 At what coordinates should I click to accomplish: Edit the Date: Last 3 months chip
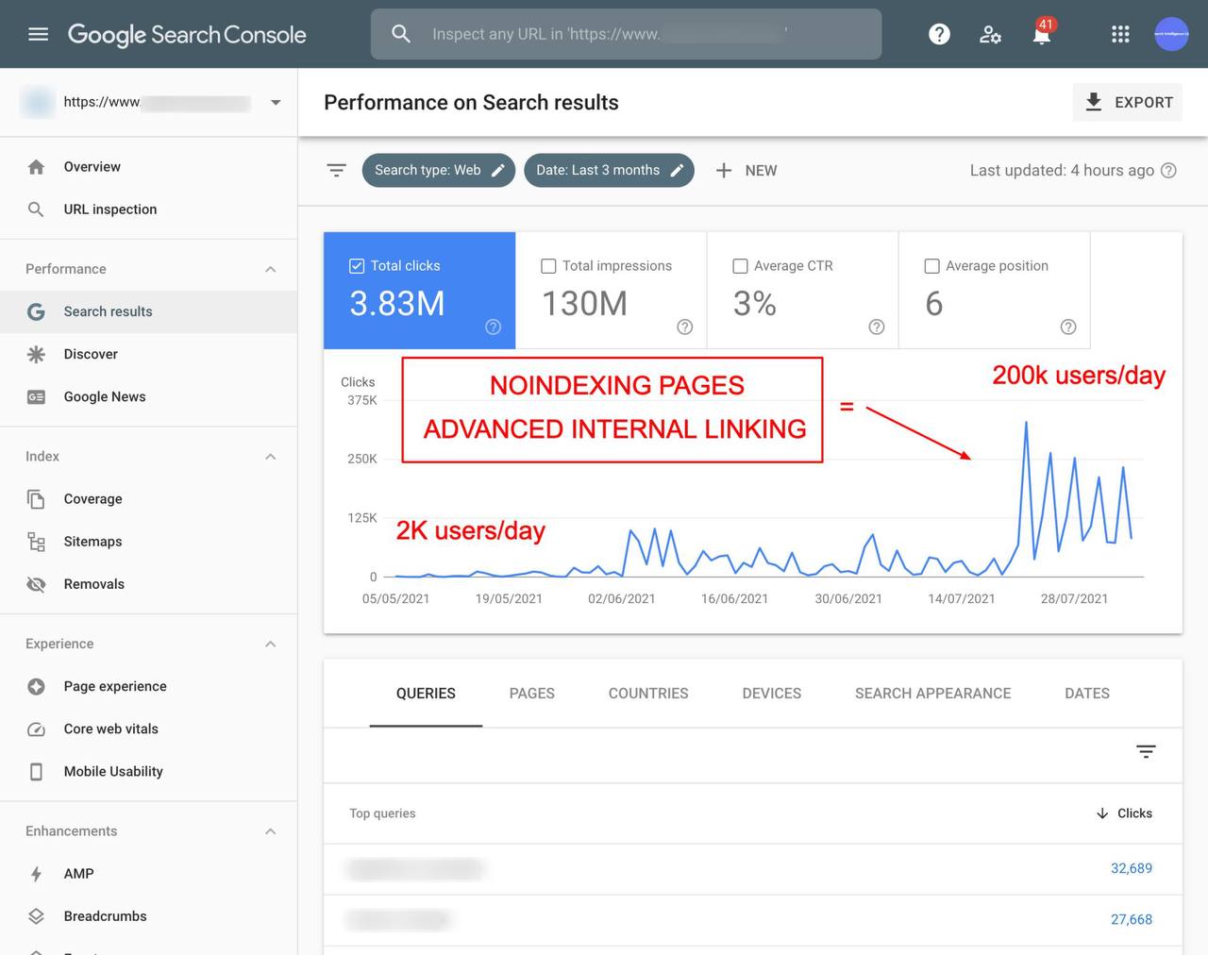pos(609,170)
